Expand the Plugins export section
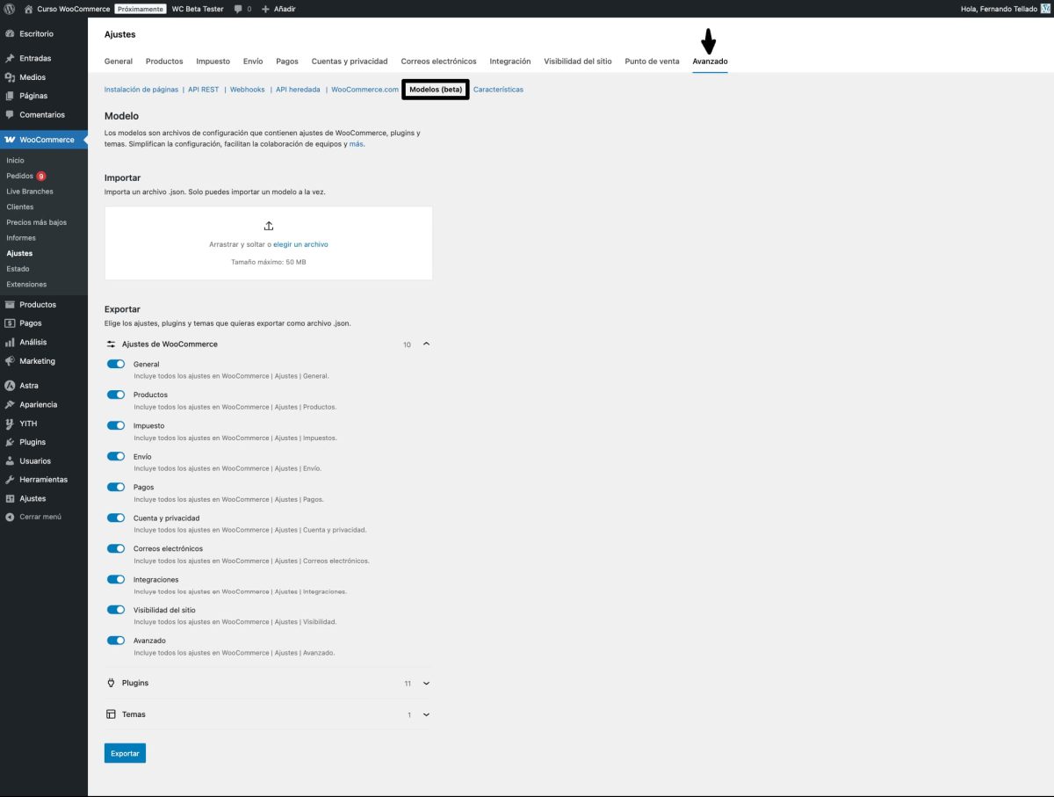The height and width of the screenshot is (797, 1054). [x=426, y=683]
